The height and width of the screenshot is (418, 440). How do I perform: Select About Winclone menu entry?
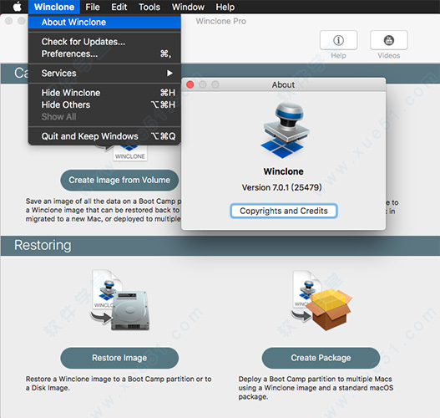tap(104, 23)
